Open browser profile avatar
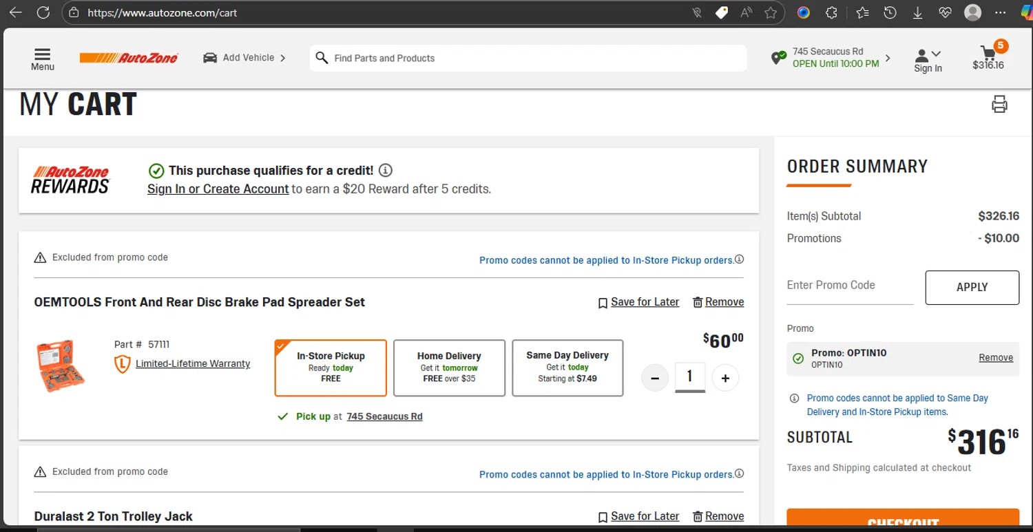1033x532 pixels. click(972, 12)
